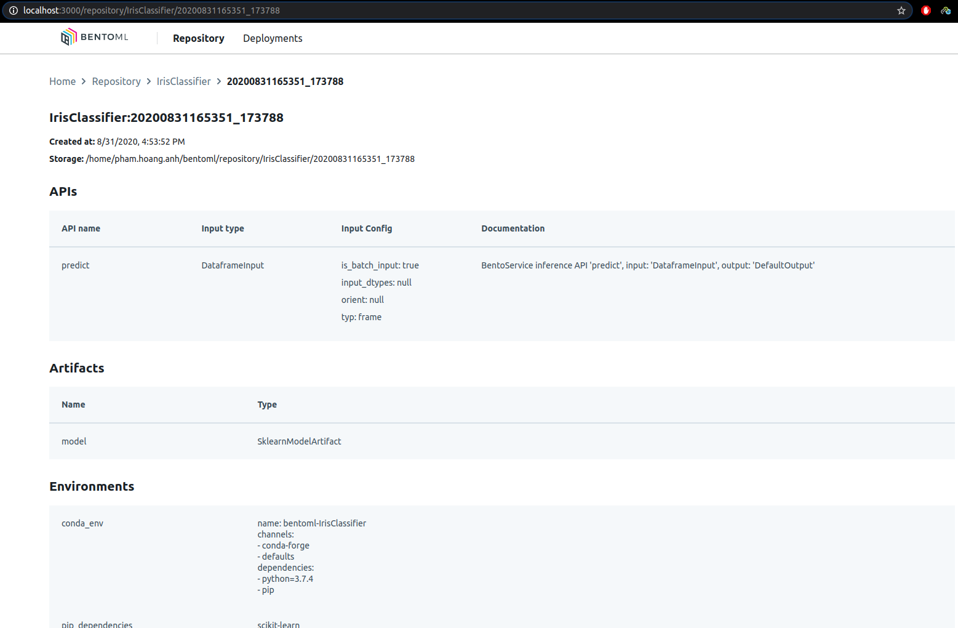Click the defaults channel line
The image size is (958, 628).
coord(276,557)
